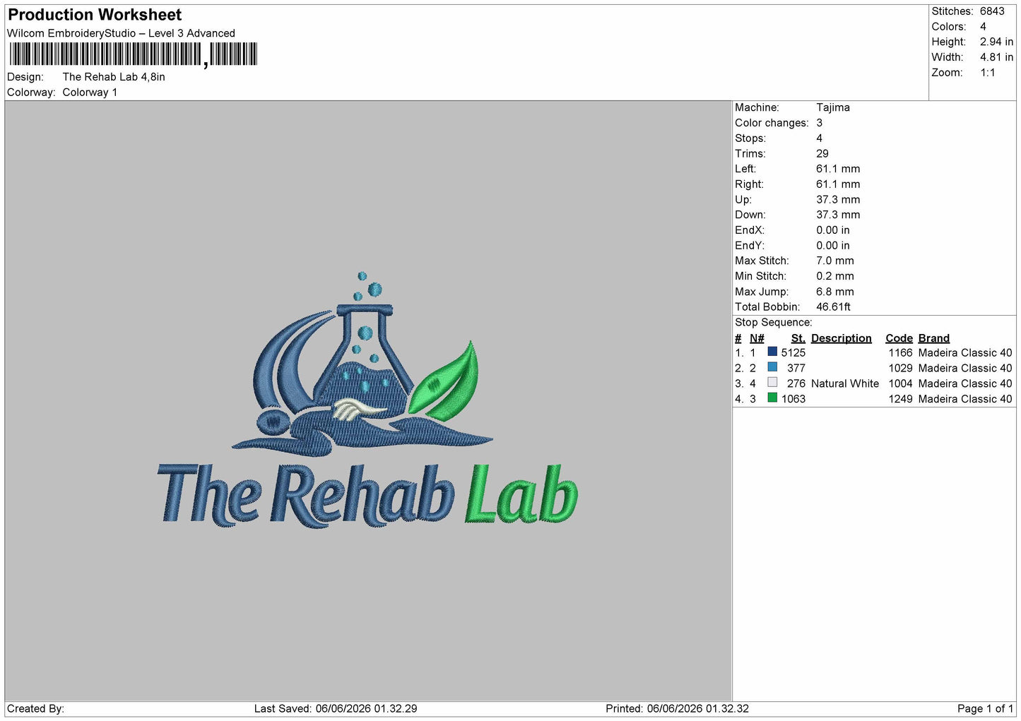Click the EndX value 0.00 in
Viewport: 1021px width, 721px height.
click(x=833, y=230)
